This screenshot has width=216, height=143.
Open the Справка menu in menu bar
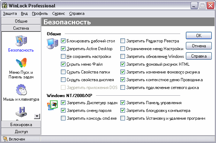[77, 14]
